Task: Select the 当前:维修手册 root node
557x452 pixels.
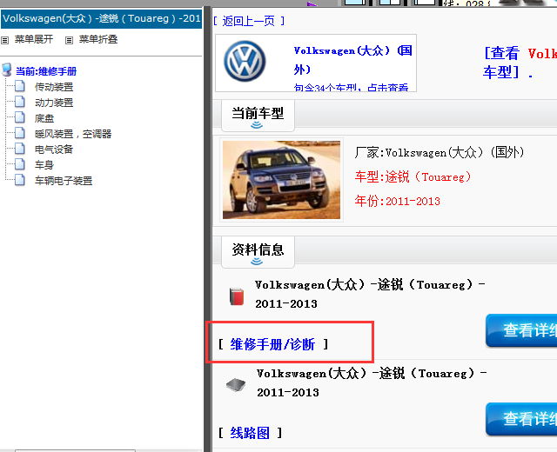Action: (x=46, y=71)
